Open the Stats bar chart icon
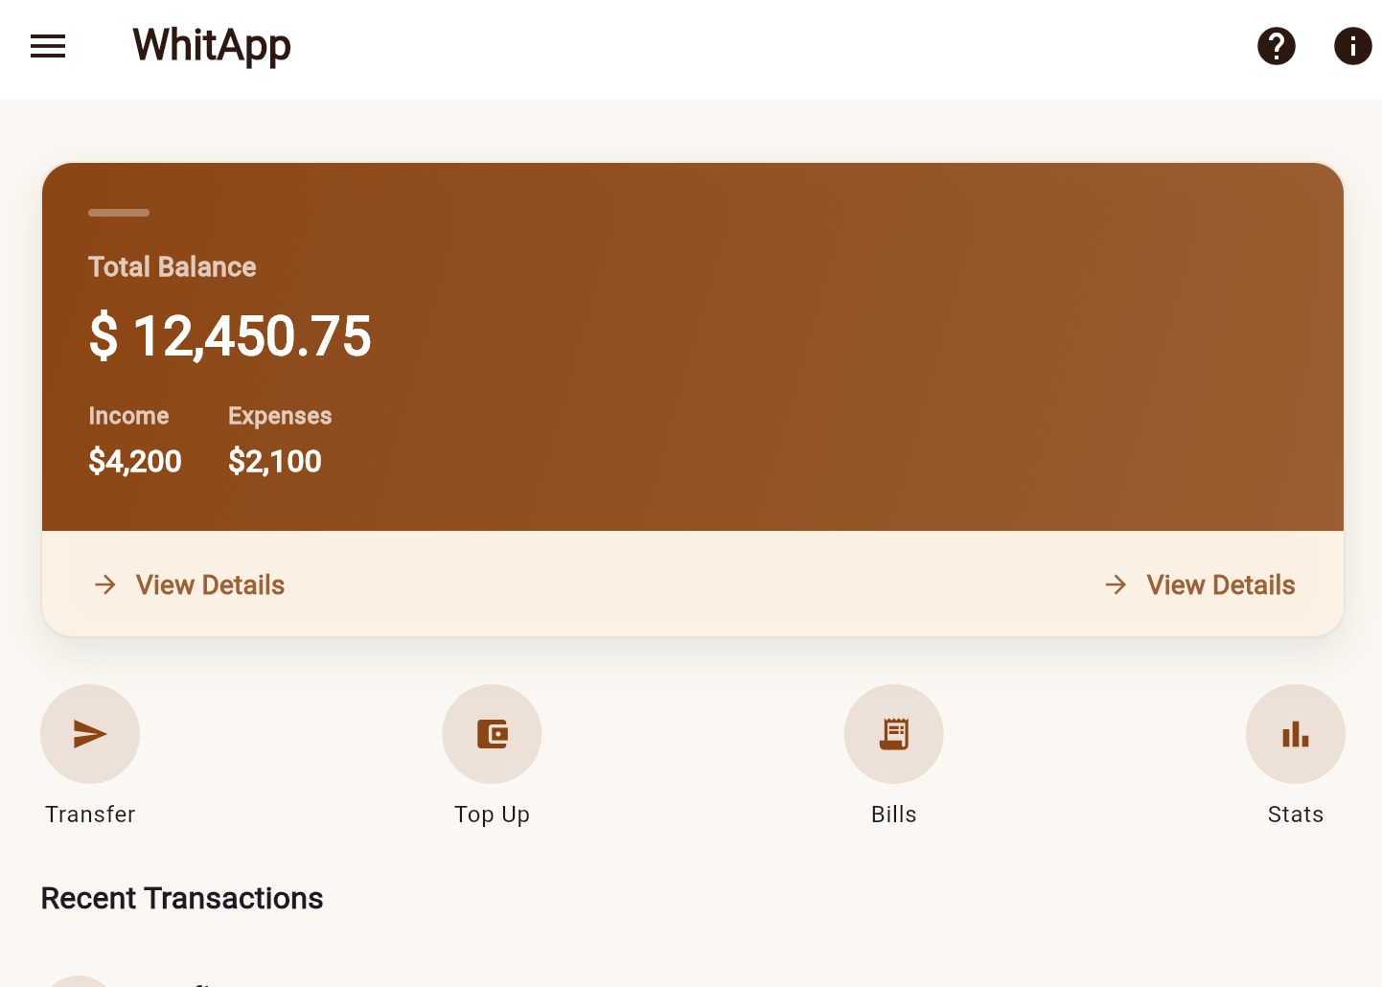The image size is (1382, 987). pyautogui.click(x=1295, y=734)
